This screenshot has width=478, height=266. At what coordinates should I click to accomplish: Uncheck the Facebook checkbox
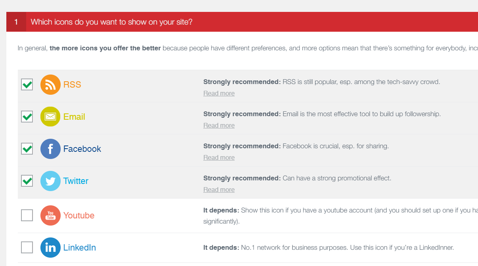27,149
